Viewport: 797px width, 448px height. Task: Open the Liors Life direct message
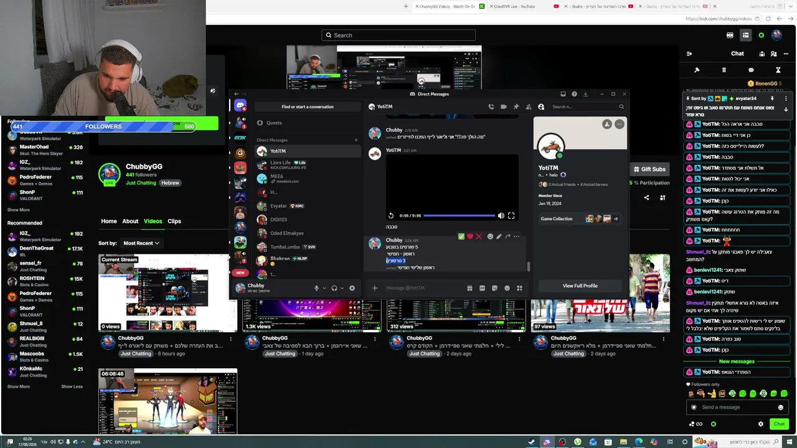point(308,165)
